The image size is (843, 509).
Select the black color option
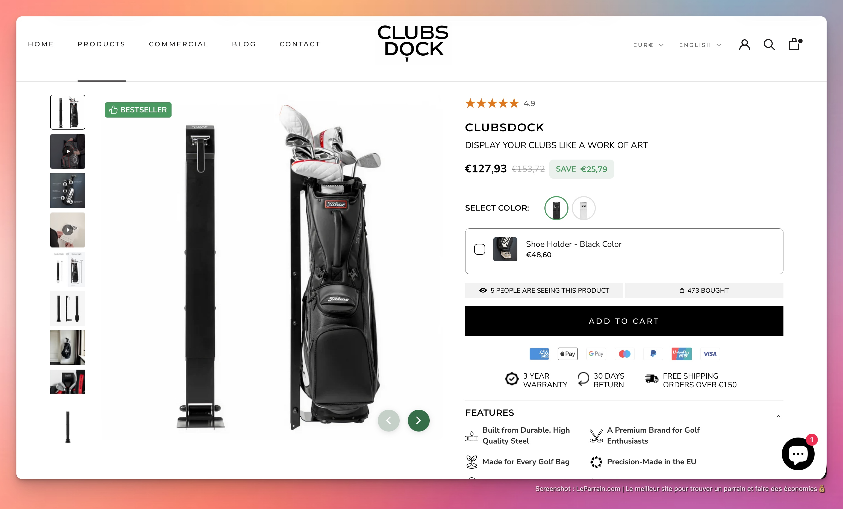click(x=556, y=208)
